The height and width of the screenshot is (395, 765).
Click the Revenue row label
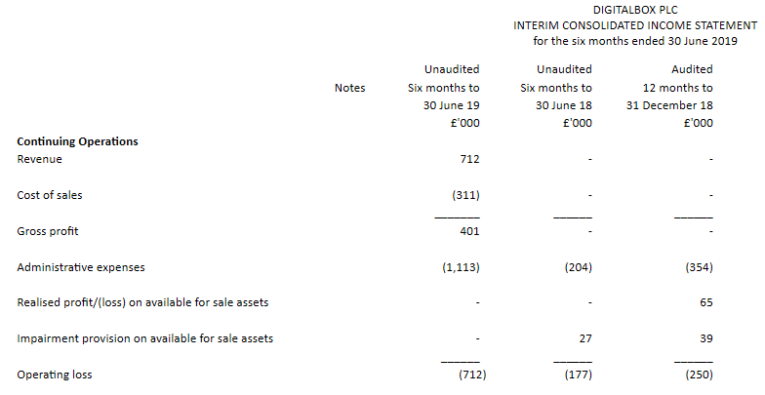point(39,159)
